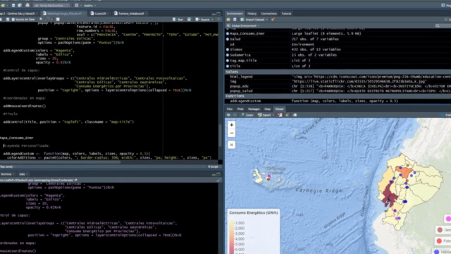
Task: Switch to Packages tab
Action: pos(254,109)
